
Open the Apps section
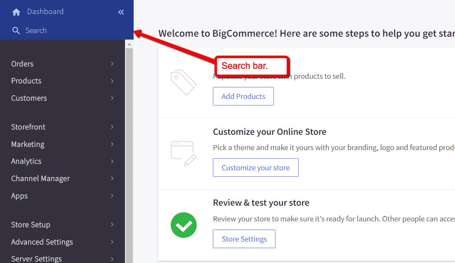click(x=19, y=196)
